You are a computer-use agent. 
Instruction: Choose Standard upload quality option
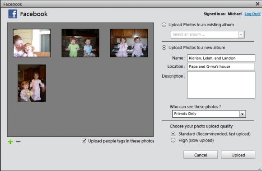pos(173,134)
